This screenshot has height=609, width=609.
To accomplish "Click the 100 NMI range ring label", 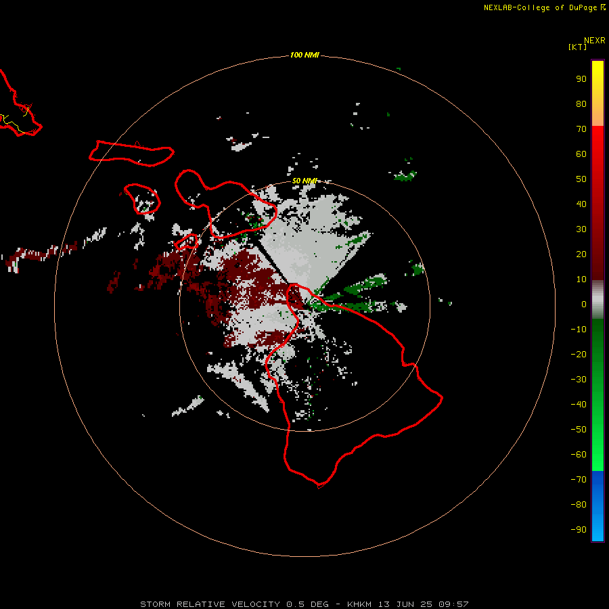I will [x=304, y=55].
